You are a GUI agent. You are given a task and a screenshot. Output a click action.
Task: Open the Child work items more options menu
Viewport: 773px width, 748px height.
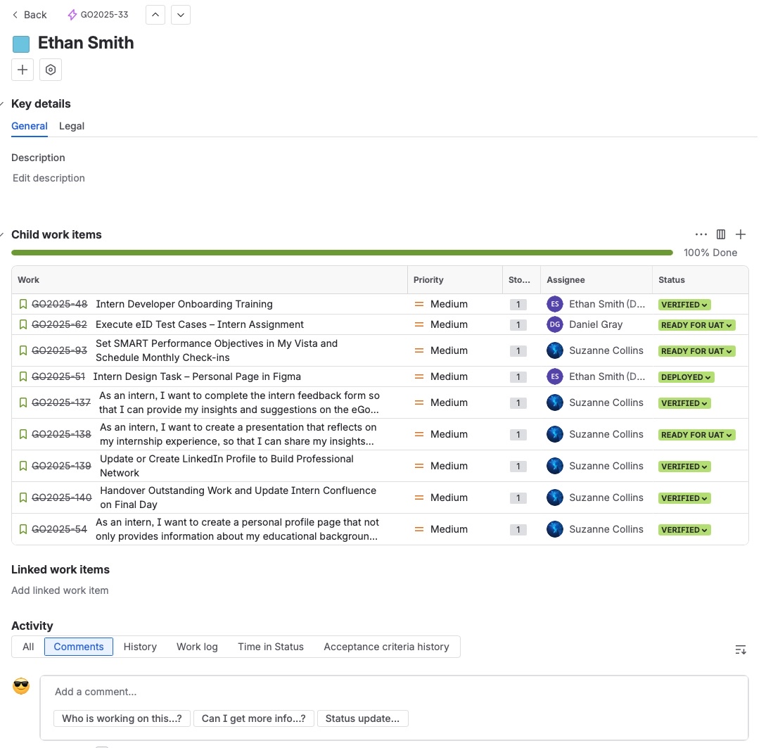[x=701, y=234]
